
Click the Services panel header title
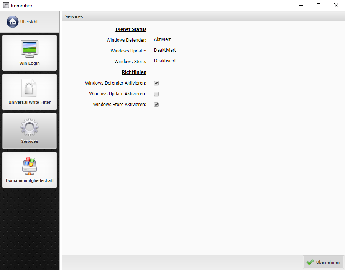point(74,16)
